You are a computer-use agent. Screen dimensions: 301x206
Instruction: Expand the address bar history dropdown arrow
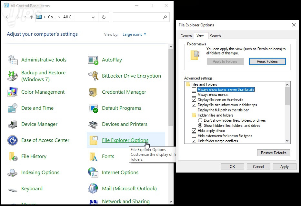93,17
